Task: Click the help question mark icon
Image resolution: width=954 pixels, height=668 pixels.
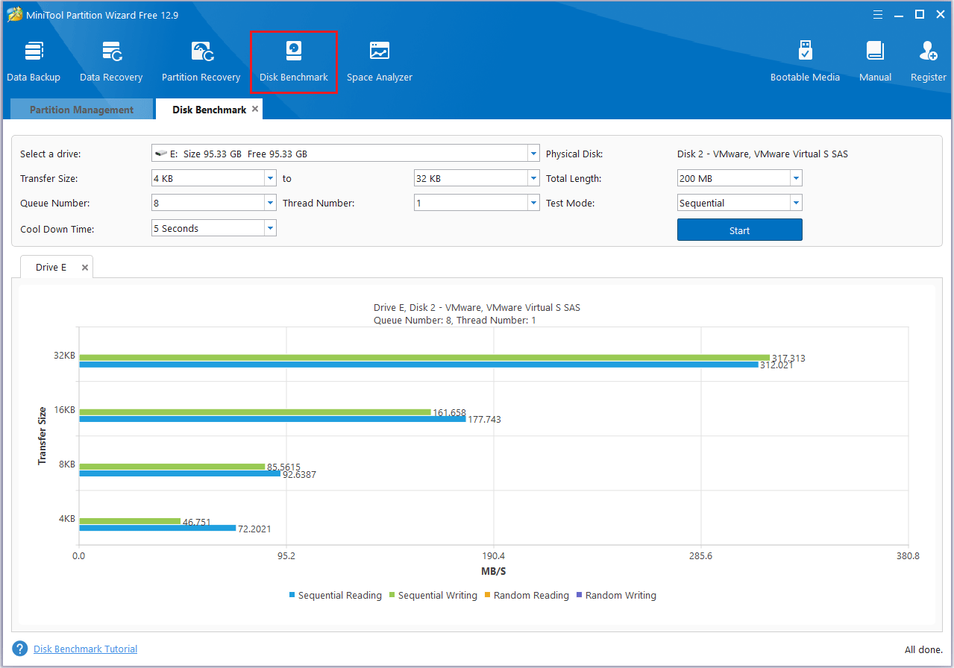Action: click(19, 648)
